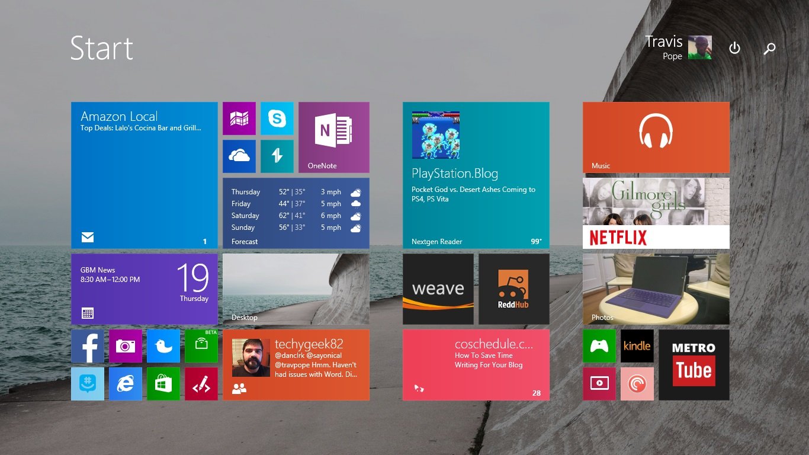Open the GBM News calendar tile
The width and height of the screenshot is (809, 455).
tap(145, 289)
